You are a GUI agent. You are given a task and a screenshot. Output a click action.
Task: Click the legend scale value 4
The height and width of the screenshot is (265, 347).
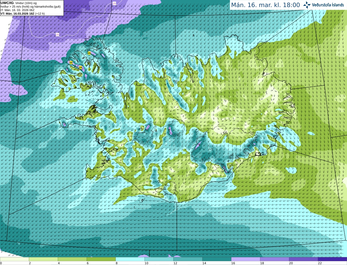point(59,263)
